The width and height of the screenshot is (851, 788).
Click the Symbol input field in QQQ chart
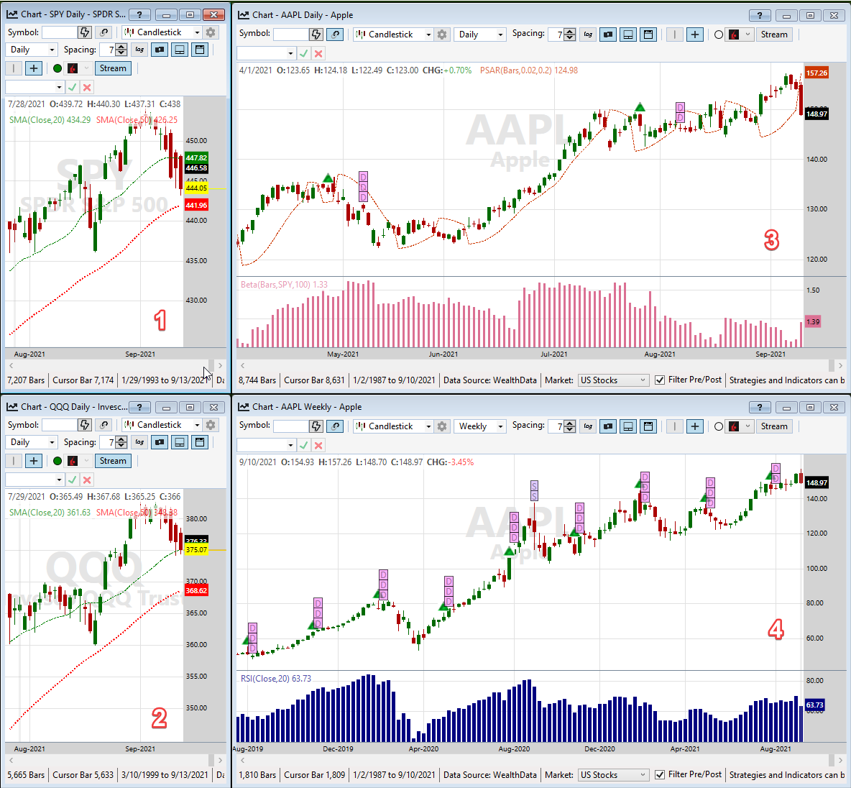[x=60, y=425]
